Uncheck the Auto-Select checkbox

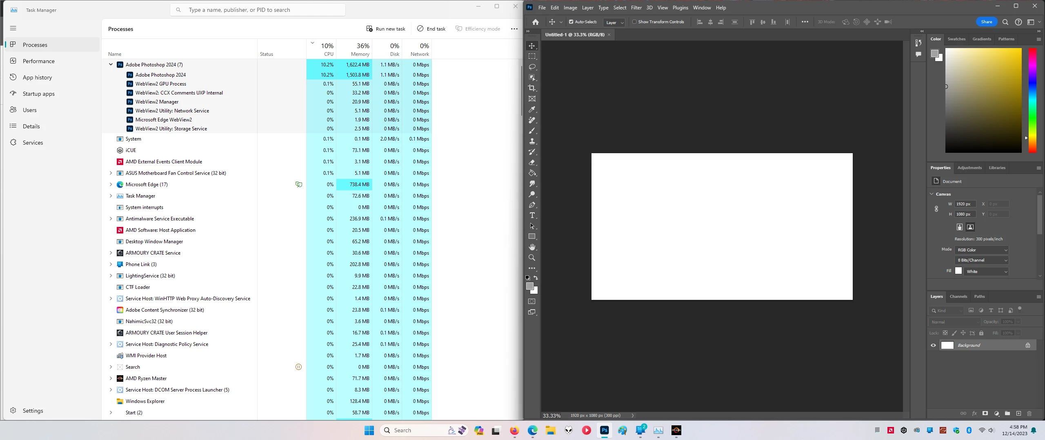(x=571, y=22)
